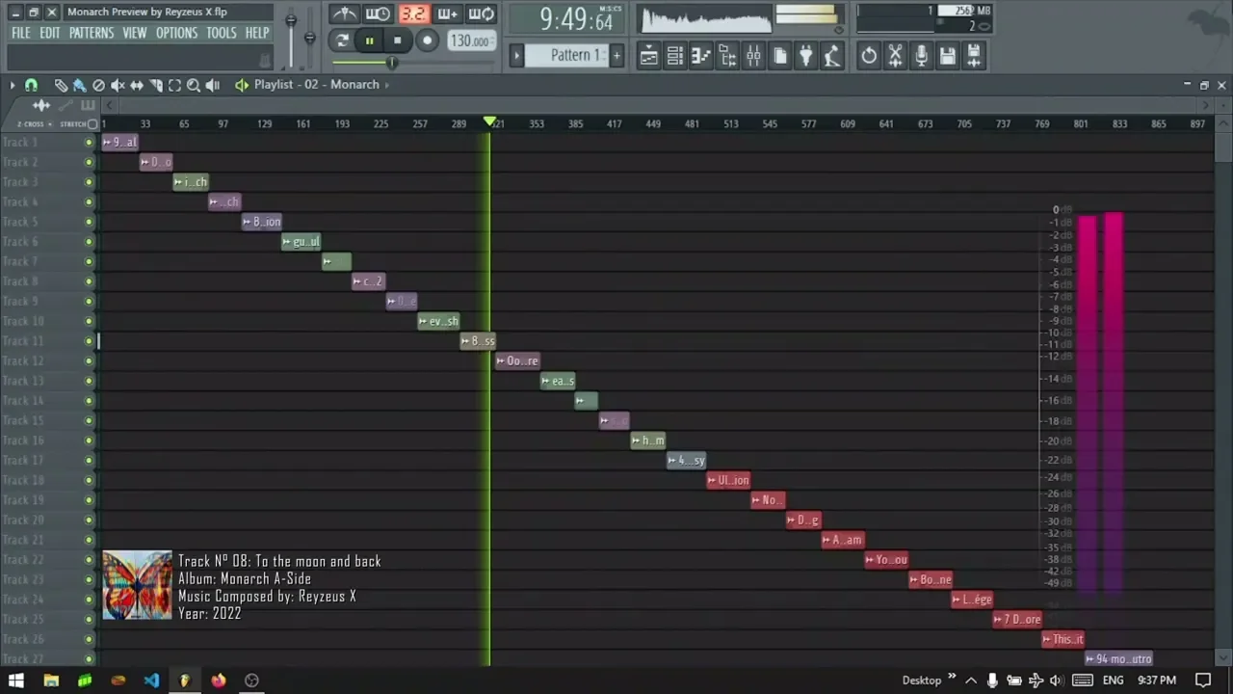Open the audio editor scissors icon
The image size is (1233, 694).
(x=895, y=56)
